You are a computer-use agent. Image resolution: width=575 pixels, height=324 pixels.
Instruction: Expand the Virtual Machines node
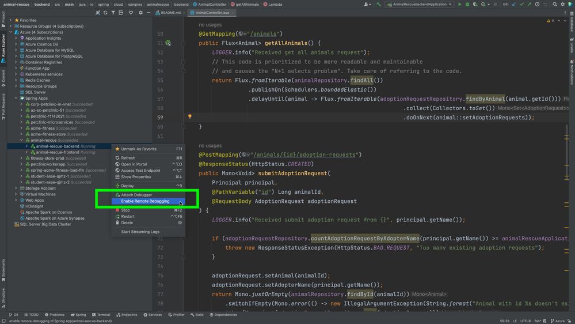pos(16,194)
